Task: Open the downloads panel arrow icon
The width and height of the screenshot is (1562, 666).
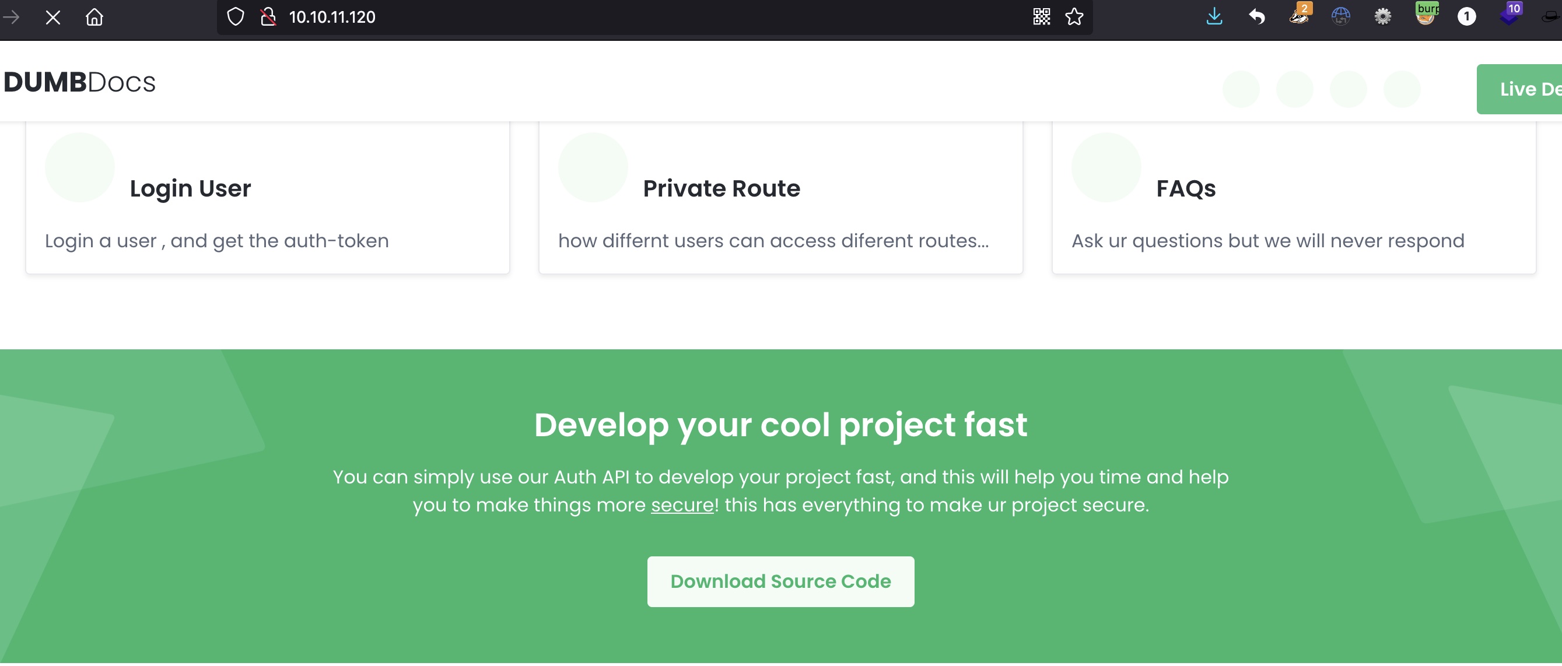Action: 1214,16
